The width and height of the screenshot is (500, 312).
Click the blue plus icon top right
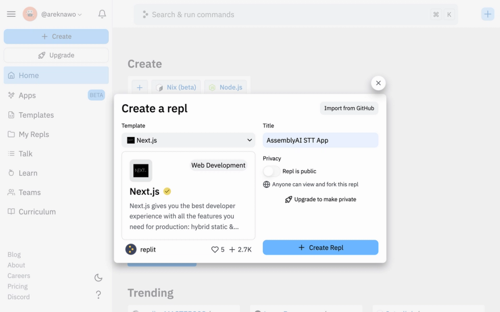tap(487, 14)
